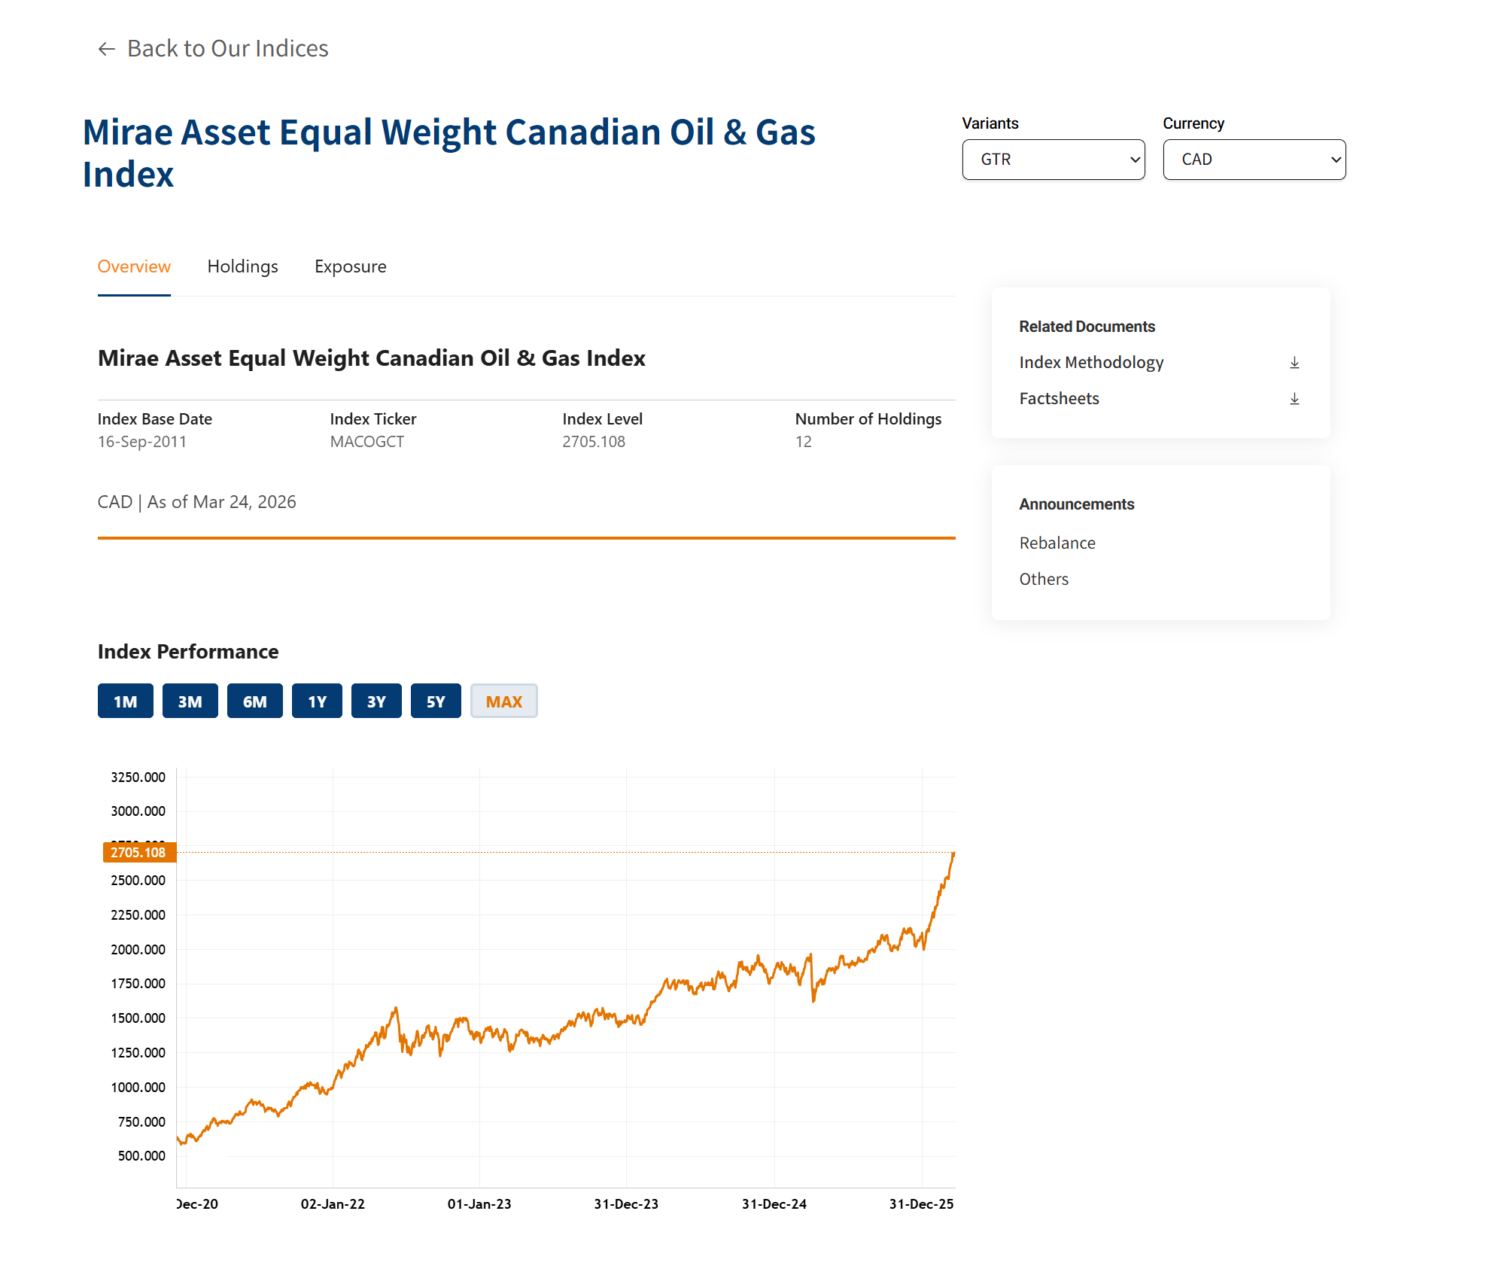Show 5Y index performance
This screenshot has width=1502, height=1281.
pyautogui.click(x=435, y=701)
